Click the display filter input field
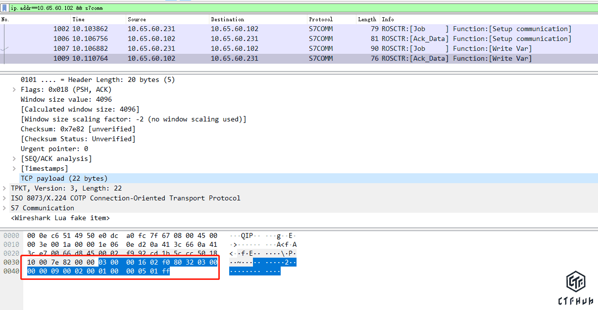Viewport: 598px width, 310px height. (297, 8)
